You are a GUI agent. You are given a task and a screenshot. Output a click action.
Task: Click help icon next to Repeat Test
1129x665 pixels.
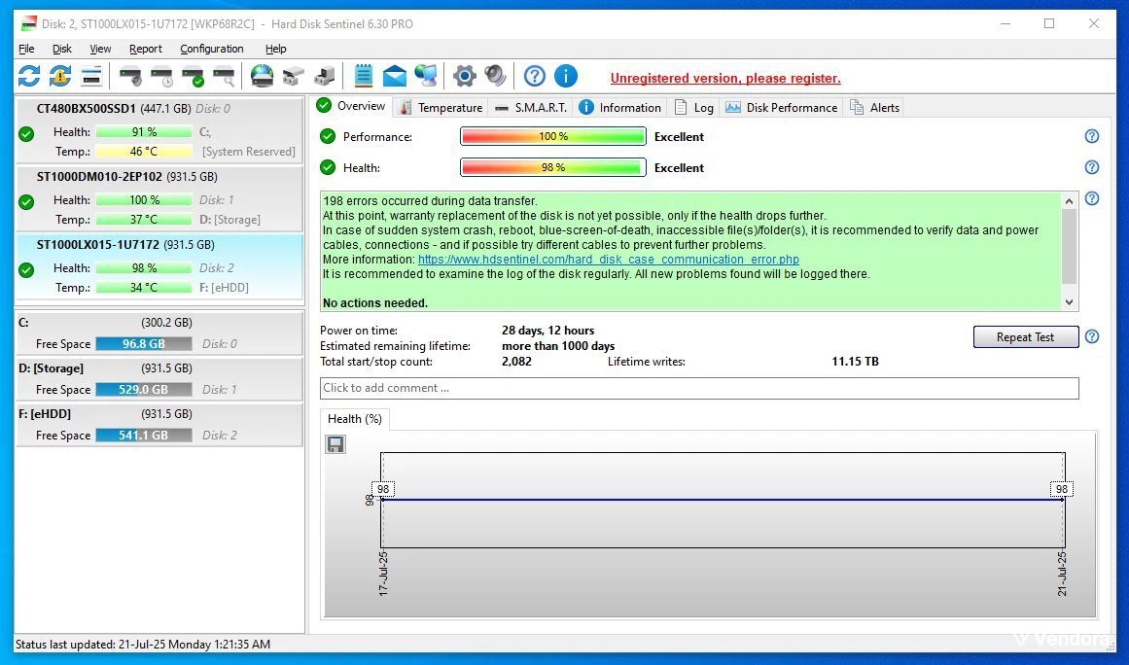tap(1091, 336)
